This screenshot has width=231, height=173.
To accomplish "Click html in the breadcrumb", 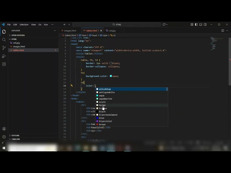I will [x=84, y=35].
